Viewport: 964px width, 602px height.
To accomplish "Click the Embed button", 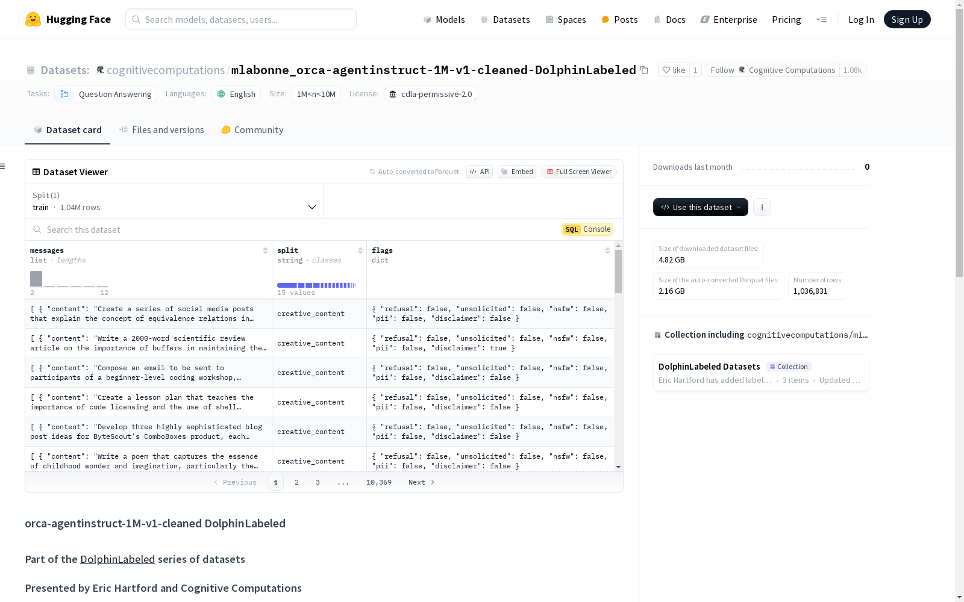I will coord(517,172).
